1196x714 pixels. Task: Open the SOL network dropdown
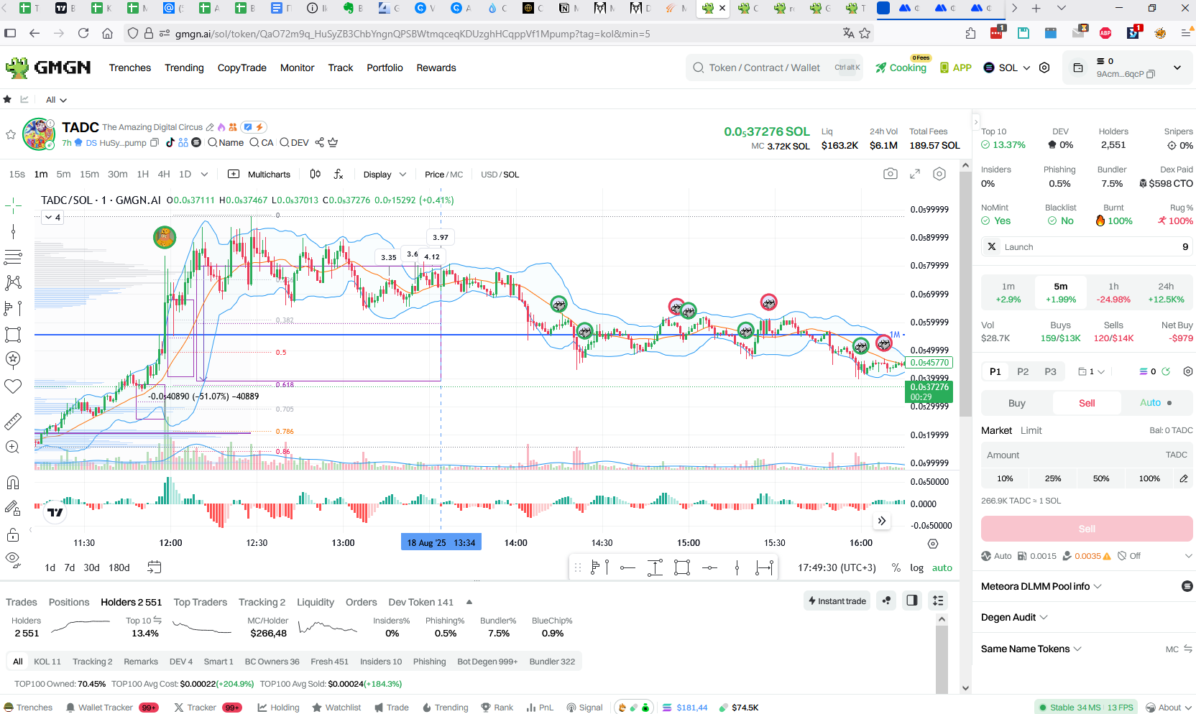coord(1006,68)
